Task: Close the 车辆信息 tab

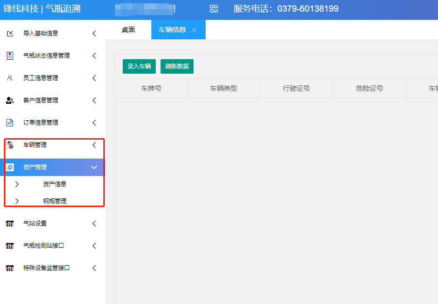Action: click(194, 30)
